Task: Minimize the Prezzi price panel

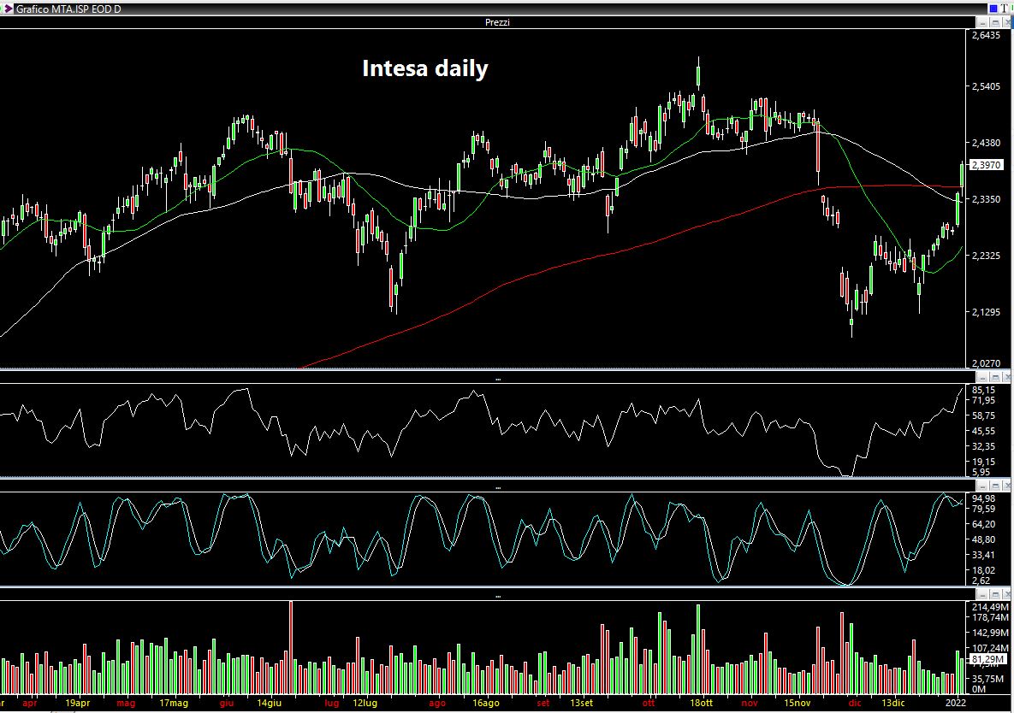Action: coord(983,22)
